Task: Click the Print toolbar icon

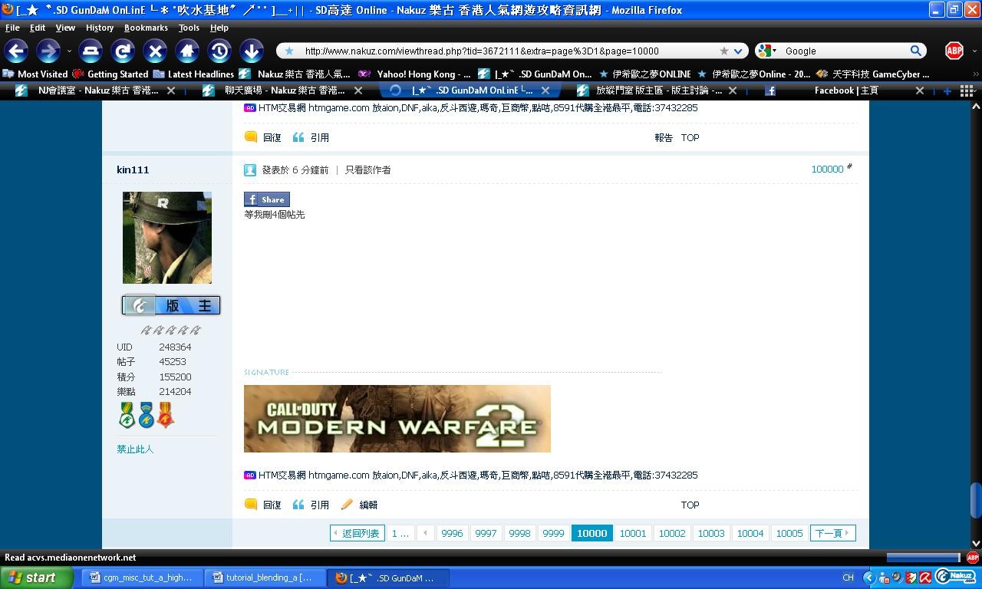Action: tap(91, 51)
